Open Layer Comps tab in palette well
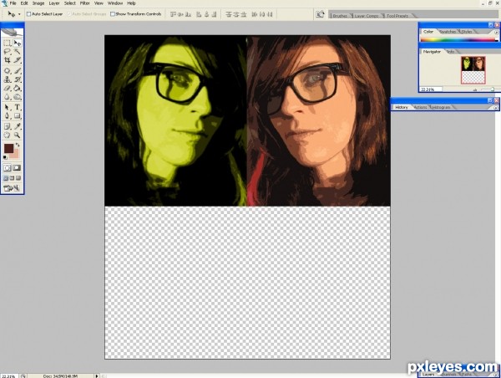The height and width of the screenshot is (378, 501). click(367, 16)
